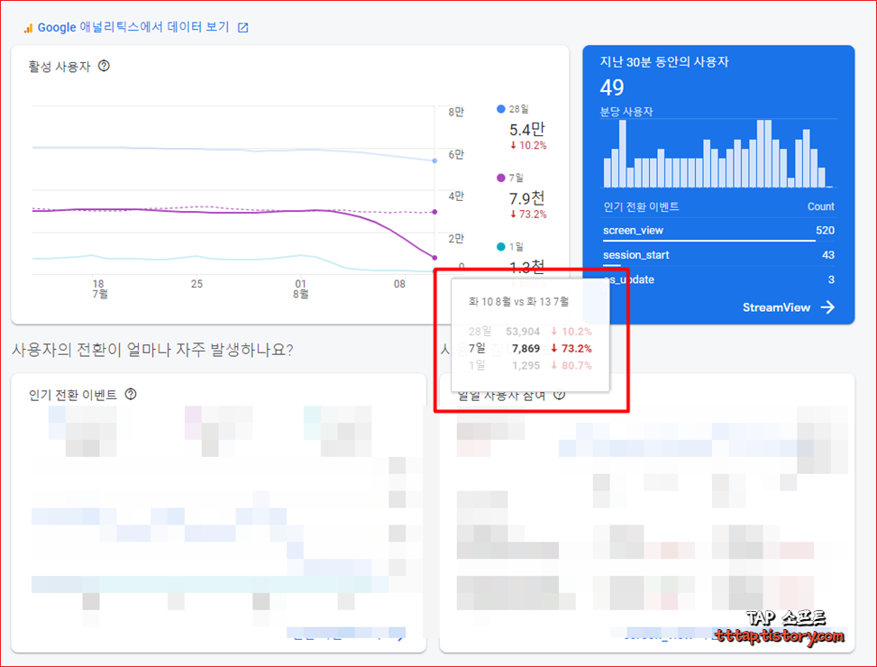The height and width of the screenshot is (667, 877).
Task: Click the 18 7월 date label on x-axis
Action: (99, 288)
